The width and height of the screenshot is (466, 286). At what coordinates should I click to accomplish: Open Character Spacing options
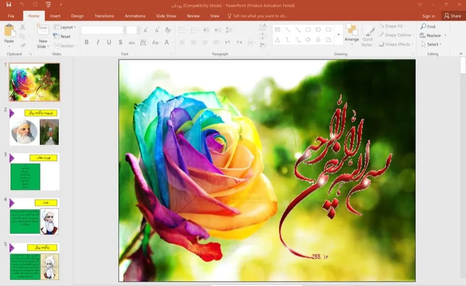[143, 42]
